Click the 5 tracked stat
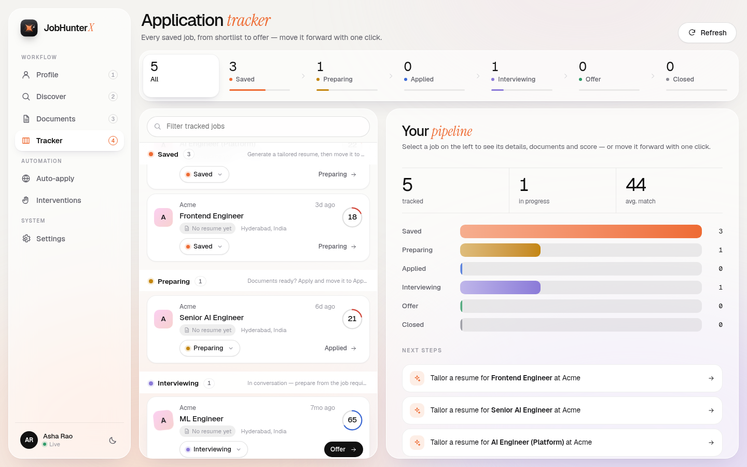 pyautogui.click(x=455, y=190)
